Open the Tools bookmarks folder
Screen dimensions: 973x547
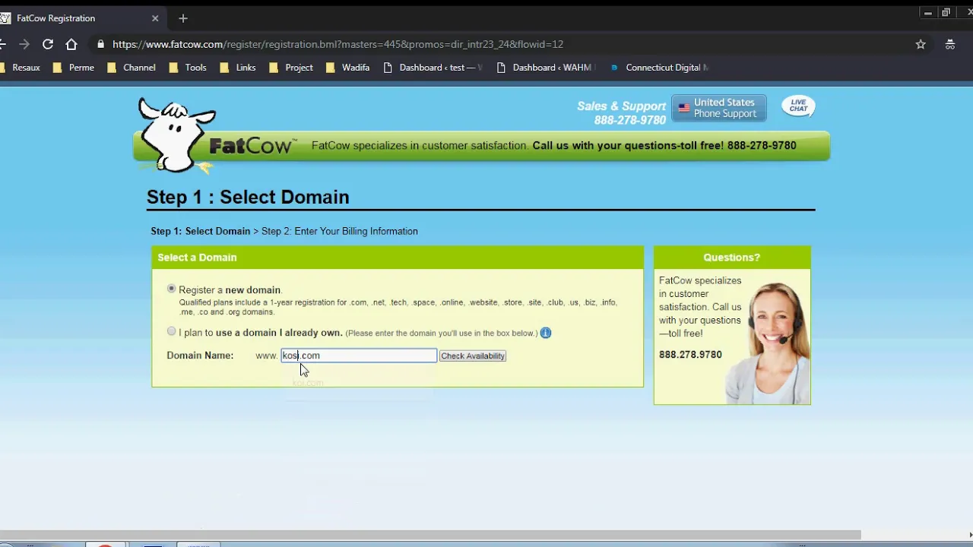pyautogui.click(x=188, y=68)
